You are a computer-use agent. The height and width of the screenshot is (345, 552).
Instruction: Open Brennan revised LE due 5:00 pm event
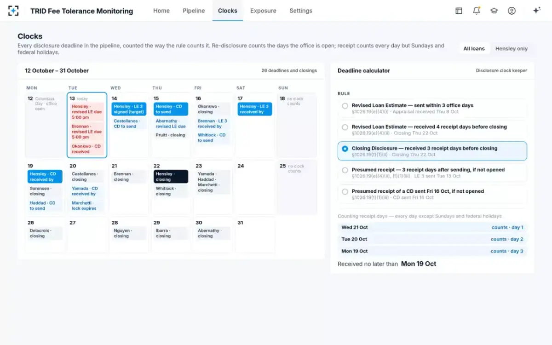pos(87,132)
